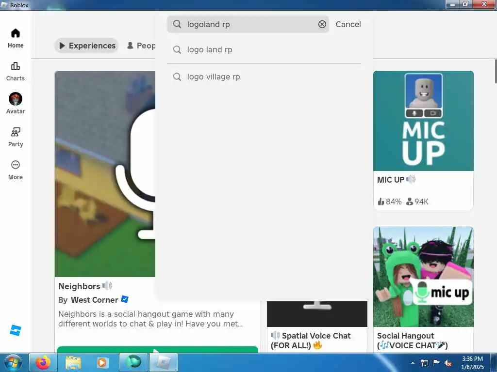
Task: Open the Avatar page
Action: click(16, 103)
